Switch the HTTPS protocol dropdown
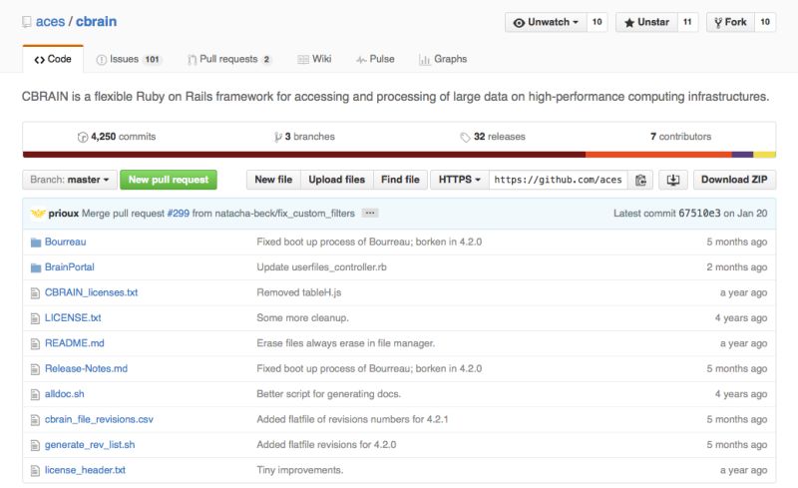Image resolution: width=798 pixels, height=488 pixels. pos(459,180)
